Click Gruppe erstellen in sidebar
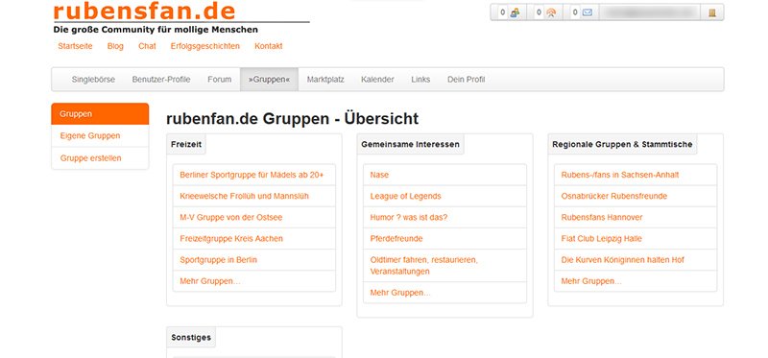Screen dimensions: 768x358 100,158
